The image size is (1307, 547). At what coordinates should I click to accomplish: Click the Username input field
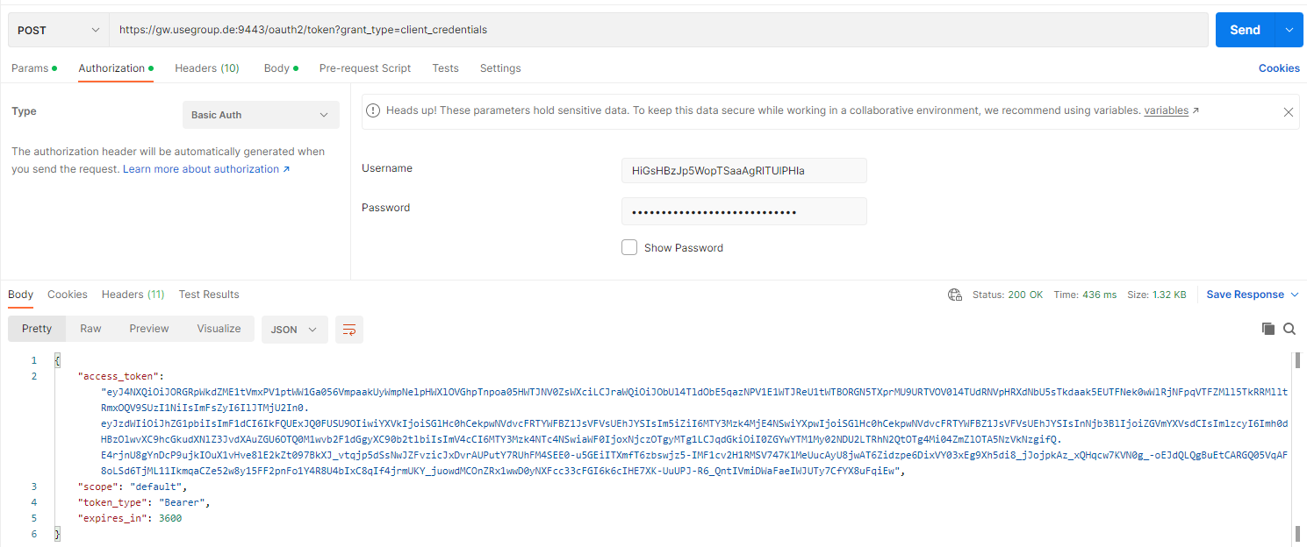(x=743, y=171)
